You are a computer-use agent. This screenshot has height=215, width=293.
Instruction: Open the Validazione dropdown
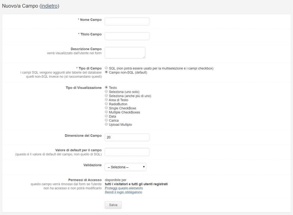(x=125, y=167)
